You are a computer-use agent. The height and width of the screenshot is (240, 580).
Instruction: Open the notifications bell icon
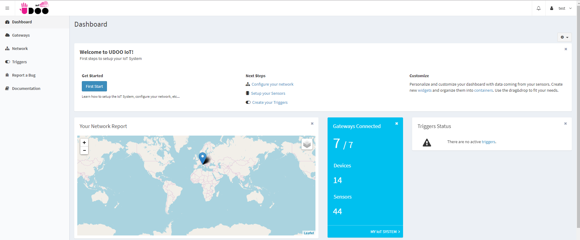tap(538, 8)
